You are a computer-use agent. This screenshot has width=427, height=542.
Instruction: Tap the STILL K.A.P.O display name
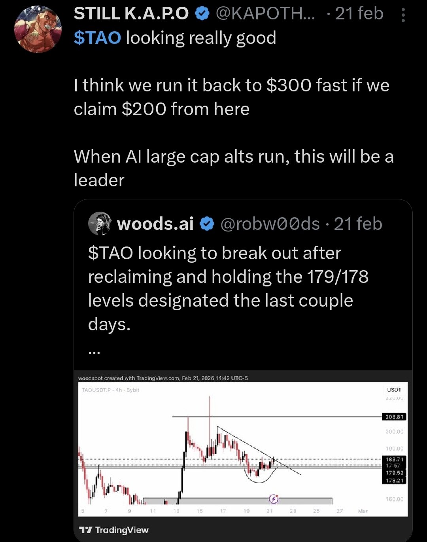pos(131,14)
